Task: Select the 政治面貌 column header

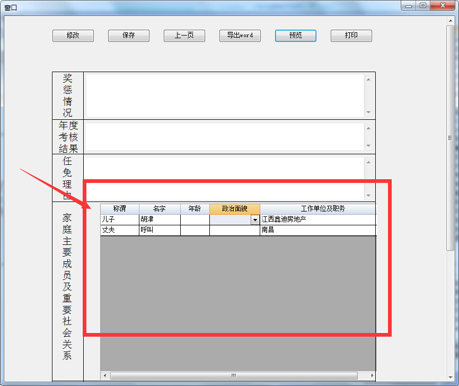Action: pyautogui.click(x=235, y=209)
